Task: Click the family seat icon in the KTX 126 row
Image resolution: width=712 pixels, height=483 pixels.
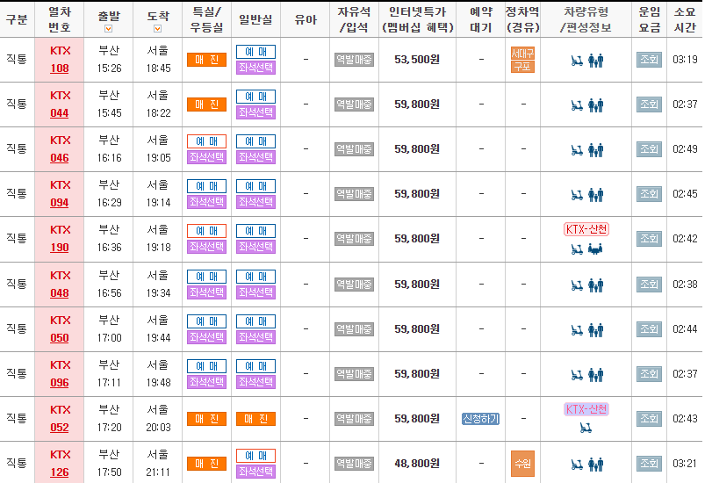Action: point(596,464)
